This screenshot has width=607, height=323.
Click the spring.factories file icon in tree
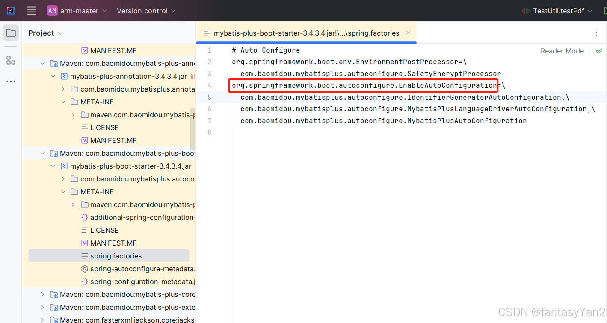[x=85, y=256]
